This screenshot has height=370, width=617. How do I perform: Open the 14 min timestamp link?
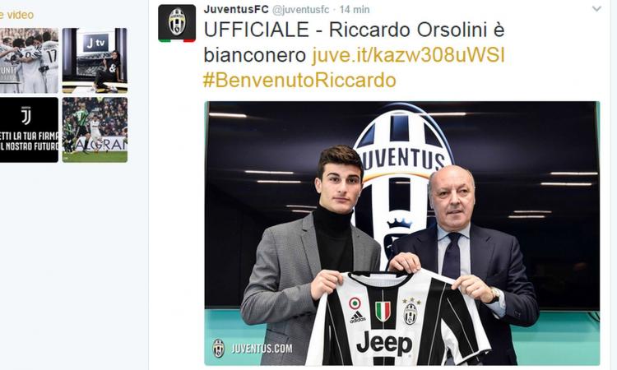[355, 9]
